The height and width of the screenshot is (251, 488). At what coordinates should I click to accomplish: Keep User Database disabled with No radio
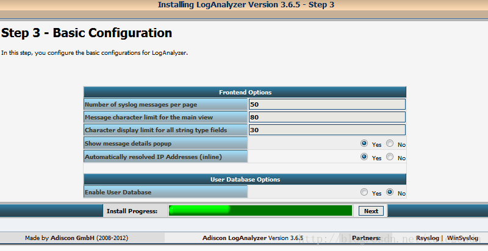coord(390,193)
